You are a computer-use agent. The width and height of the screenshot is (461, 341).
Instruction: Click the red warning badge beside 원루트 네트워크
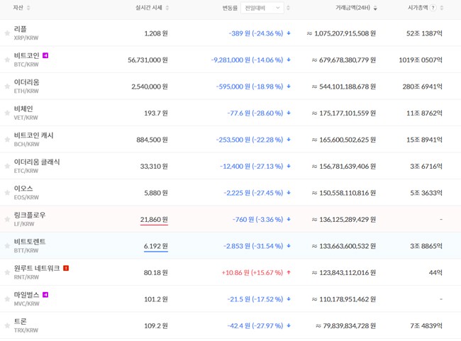(x=66, y=268)
